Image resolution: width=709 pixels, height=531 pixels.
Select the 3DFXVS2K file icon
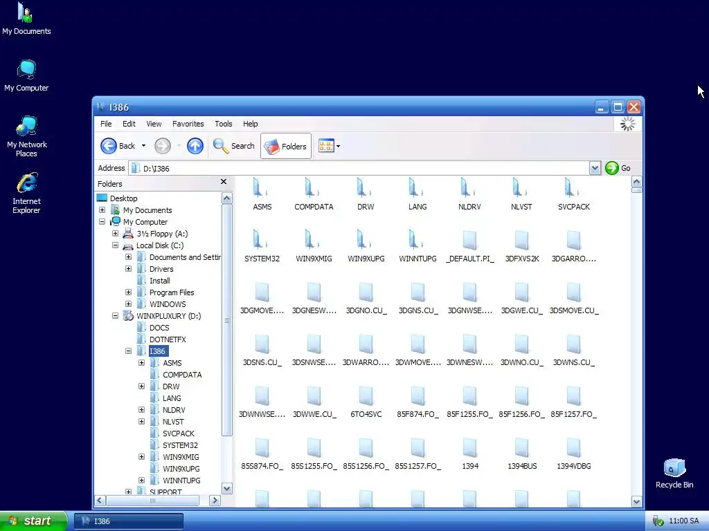[521, 240]
